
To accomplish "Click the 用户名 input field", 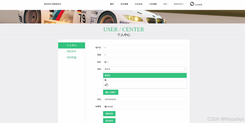I will tap(145, 48).
